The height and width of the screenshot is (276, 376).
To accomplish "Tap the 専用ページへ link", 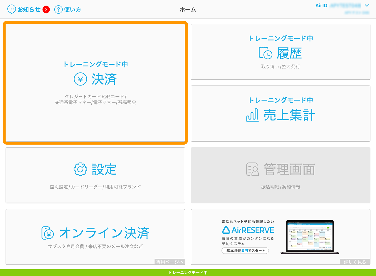I will 170,262.
